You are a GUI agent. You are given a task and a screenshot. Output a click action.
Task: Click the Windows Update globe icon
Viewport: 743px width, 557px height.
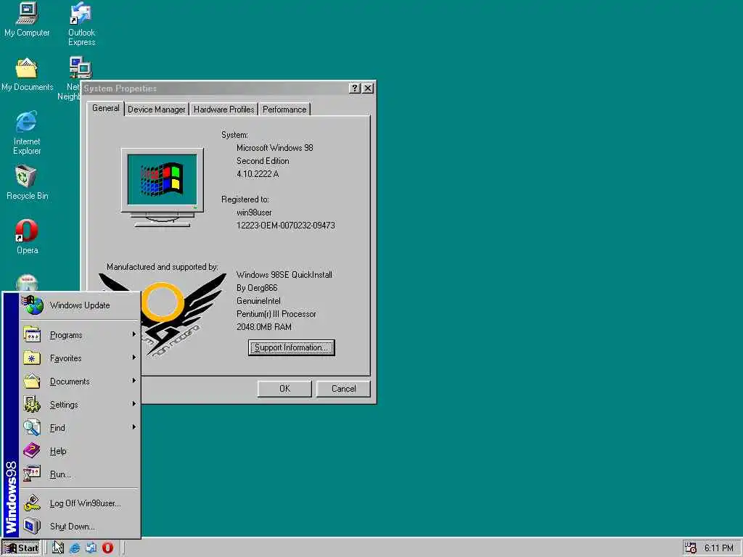pos(33,305)
